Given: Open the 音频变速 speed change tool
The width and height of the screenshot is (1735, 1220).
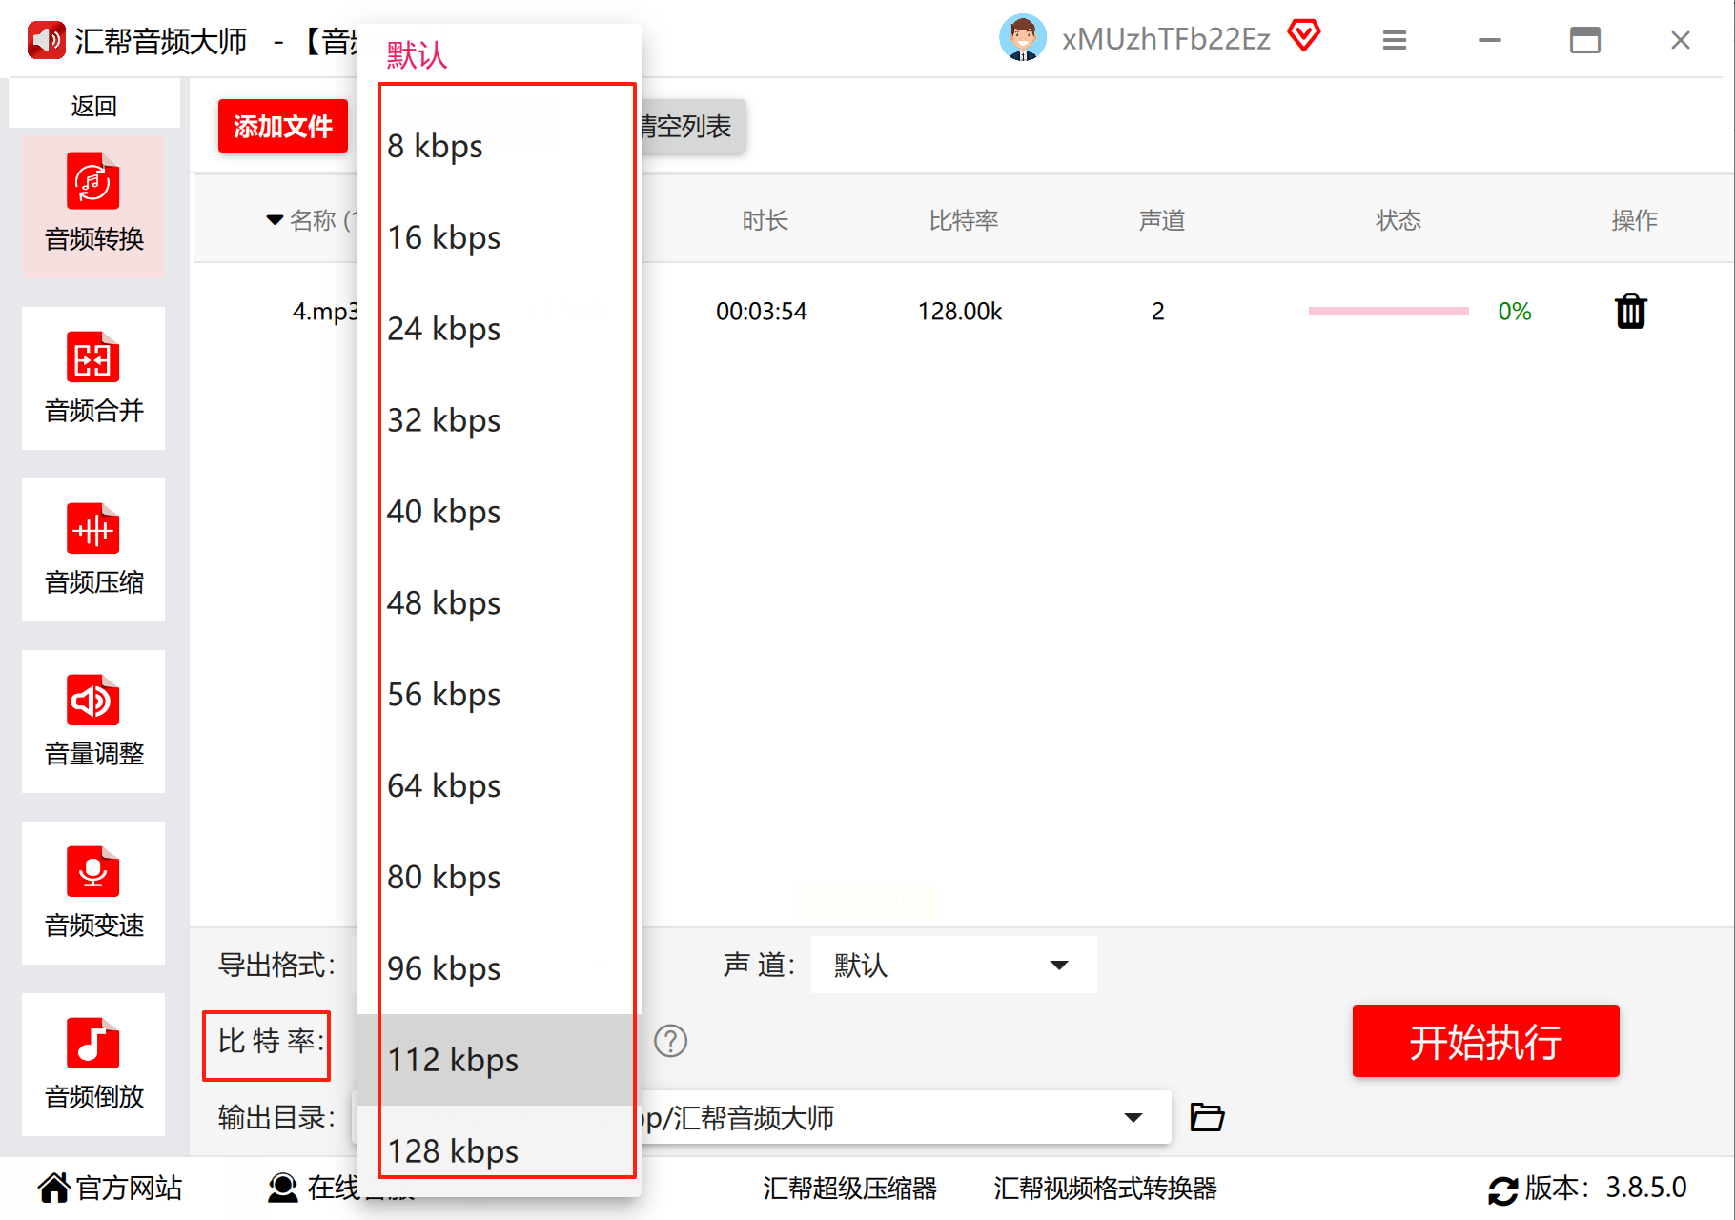Looking at the screenshot, I should (x=93, y=893).
